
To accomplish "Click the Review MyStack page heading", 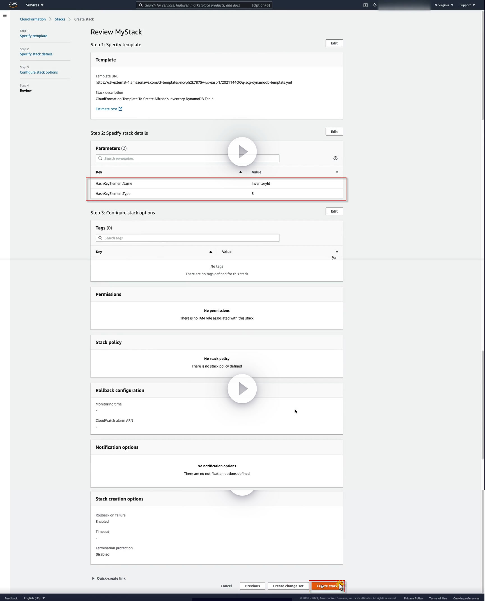I will point(116,32).
